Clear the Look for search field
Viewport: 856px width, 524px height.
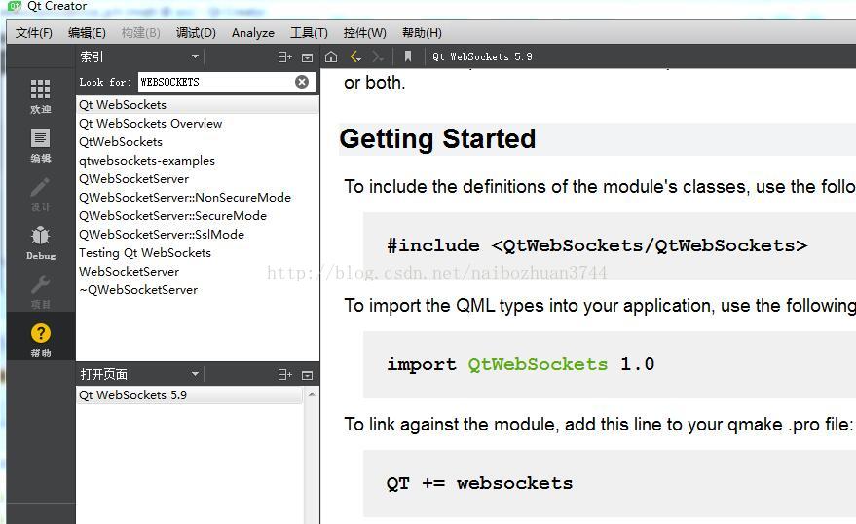[302, 82]
